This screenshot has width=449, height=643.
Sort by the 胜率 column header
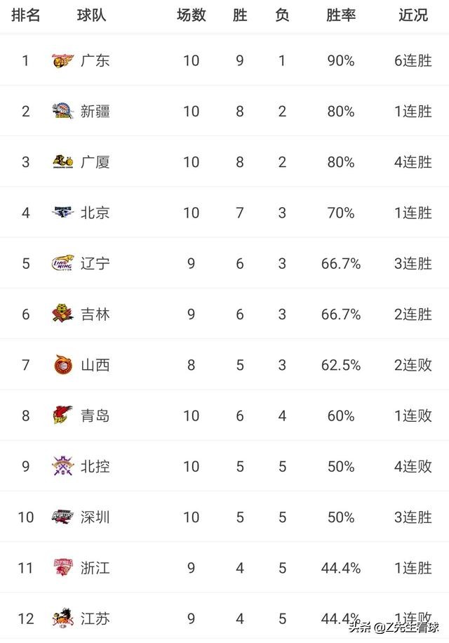point(341,15)
